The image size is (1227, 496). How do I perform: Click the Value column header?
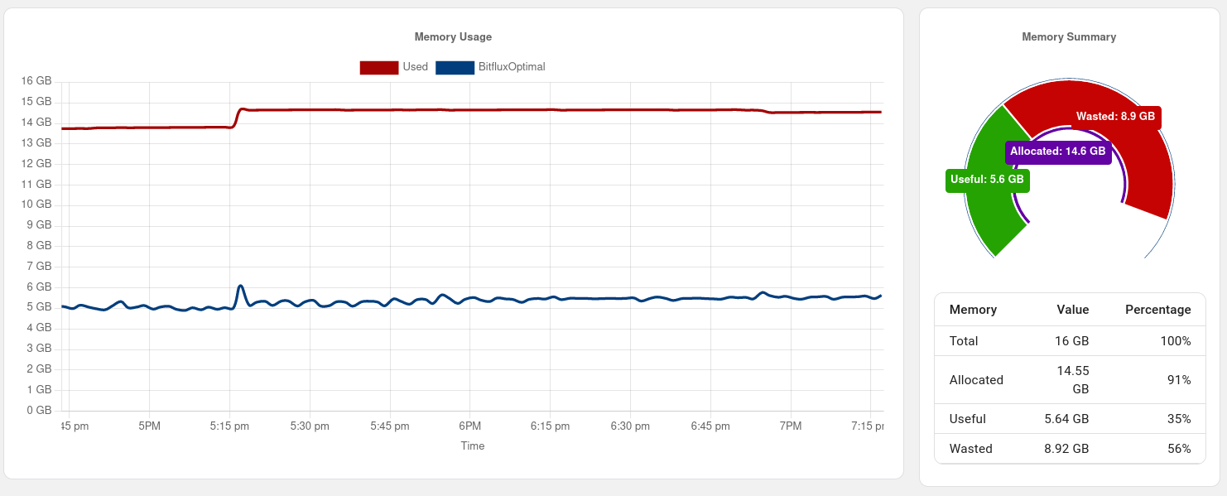tap(1072, 310)
